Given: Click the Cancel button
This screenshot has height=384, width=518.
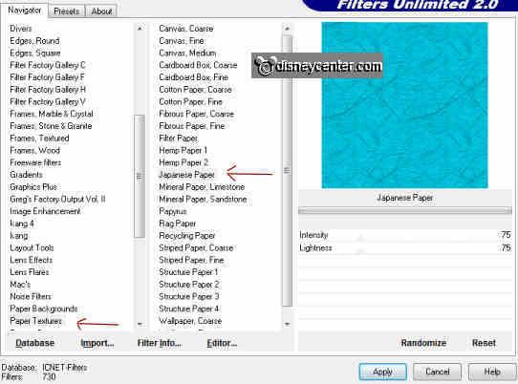Looking at the screenshot, I should pyautogui.click(x=438, y=372).
